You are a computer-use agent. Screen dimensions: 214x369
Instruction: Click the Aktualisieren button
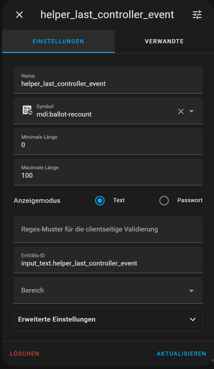181,354
